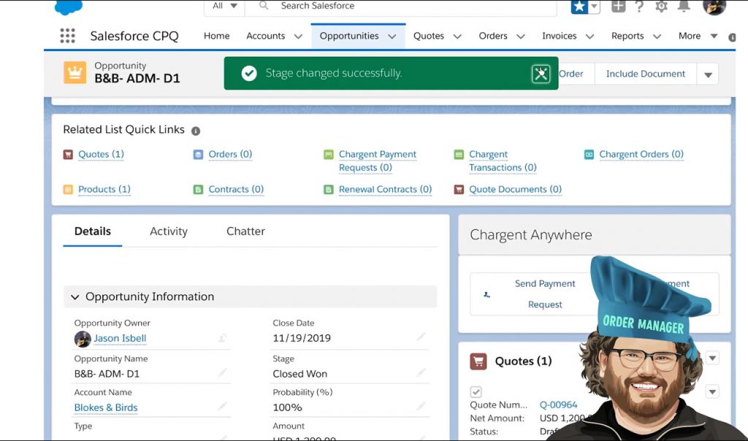The width and height of the screenshot is (748, 441).
Task: Click the Related List Quick Links info icon
Action: pyautogui.click(x=196, y=131)
